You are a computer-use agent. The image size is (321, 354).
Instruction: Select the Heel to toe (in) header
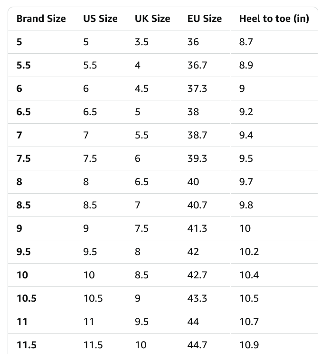pyautogui.click(x=274, y=19)
